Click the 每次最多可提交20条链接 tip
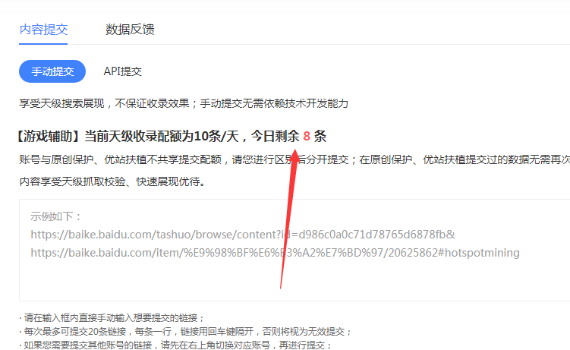Image resolution: width=570 pixels, height=350 pixels. [185, 332]
